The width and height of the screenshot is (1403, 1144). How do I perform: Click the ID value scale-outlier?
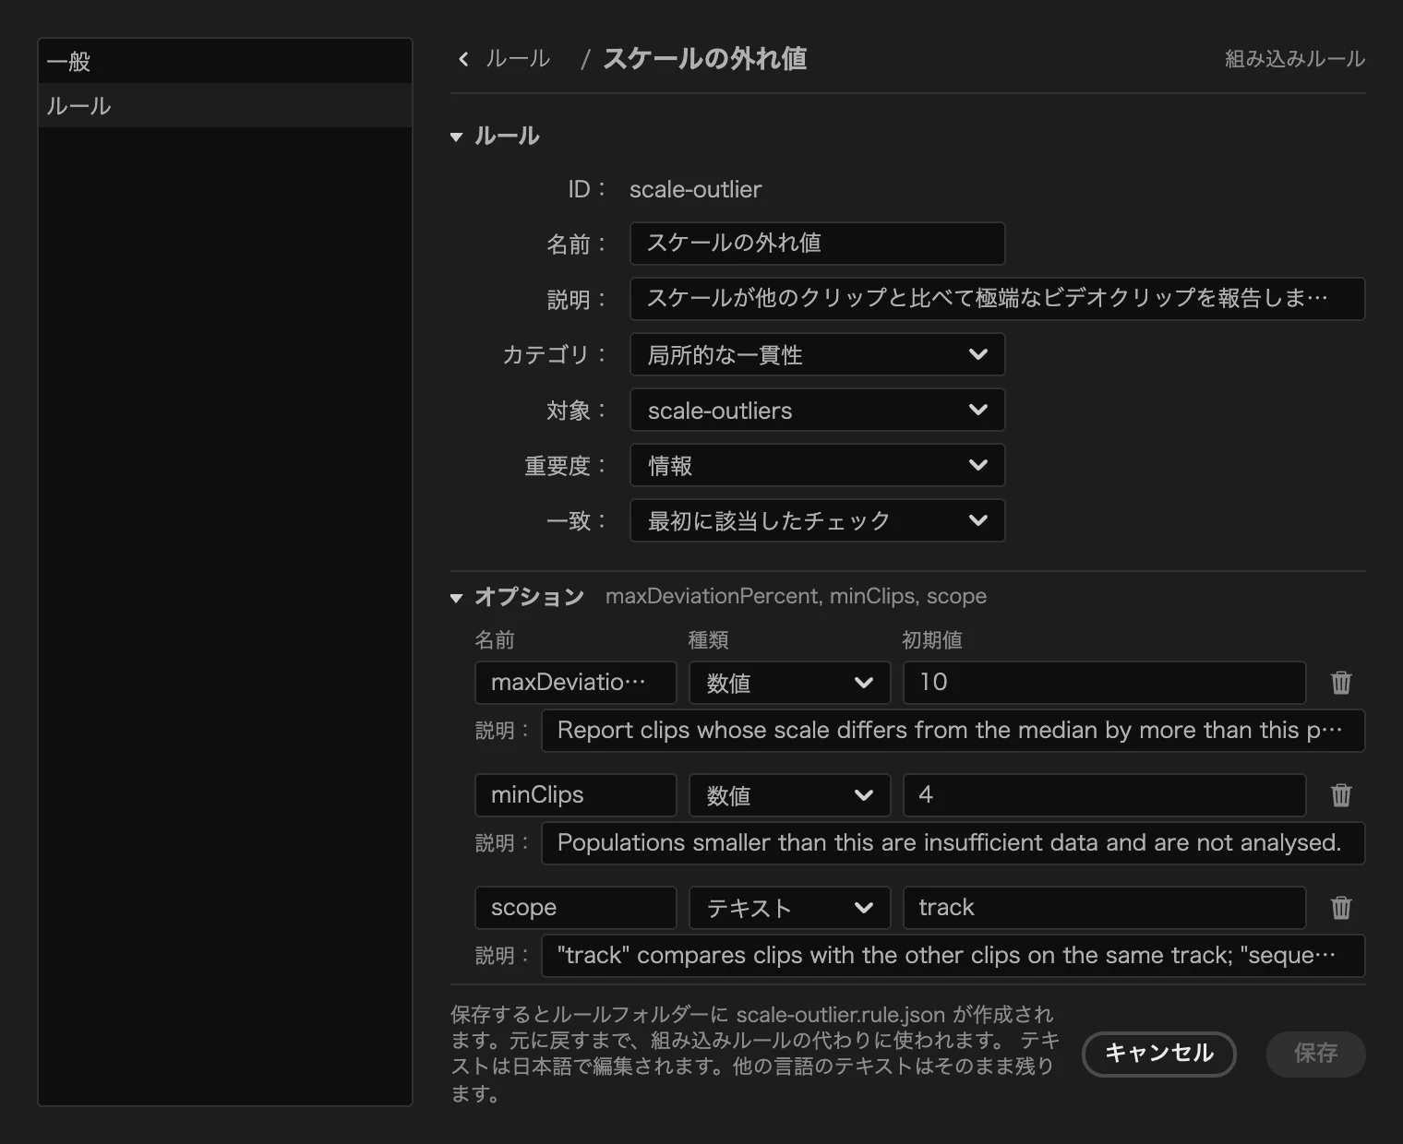click(x=695, y=189)
